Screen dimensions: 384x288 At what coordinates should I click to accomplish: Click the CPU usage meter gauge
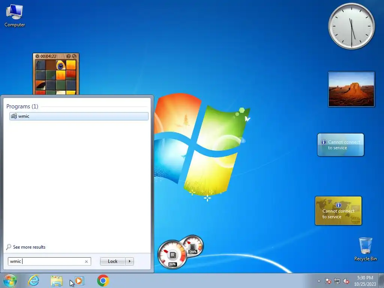(x=172, y=255)
